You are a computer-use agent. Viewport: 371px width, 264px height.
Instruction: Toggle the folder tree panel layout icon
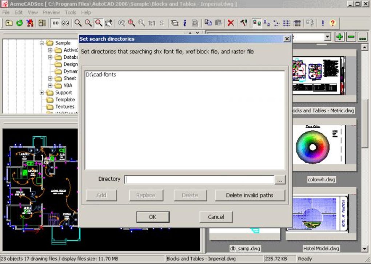coord(42,23)
